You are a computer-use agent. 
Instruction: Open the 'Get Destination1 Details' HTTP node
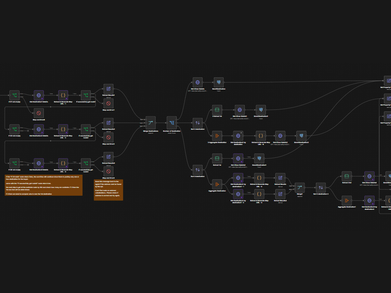39,95
